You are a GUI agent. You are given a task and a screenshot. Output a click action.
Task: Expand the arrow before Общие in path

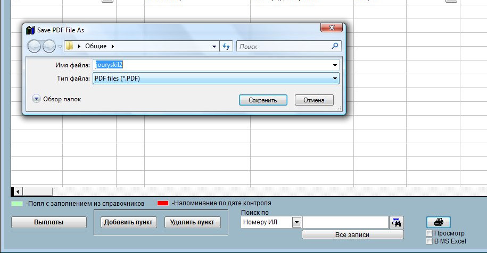click(79, 46)
